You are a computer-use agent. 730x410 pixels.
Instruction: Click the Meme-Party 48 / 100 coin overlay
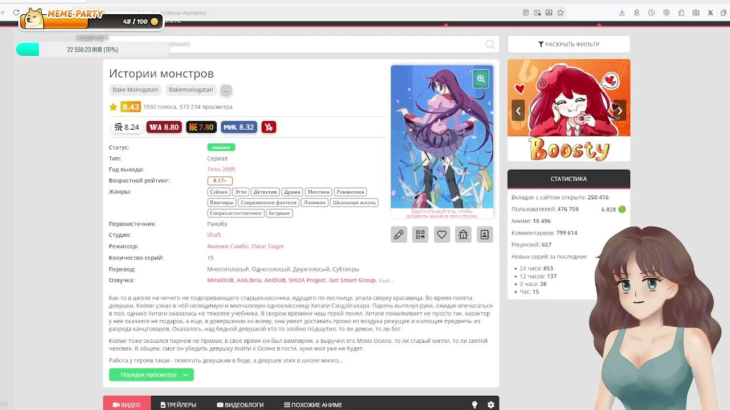click(91, 18)
